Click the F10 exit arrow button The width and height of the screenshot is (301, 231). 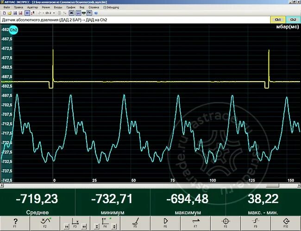[286, 223]
